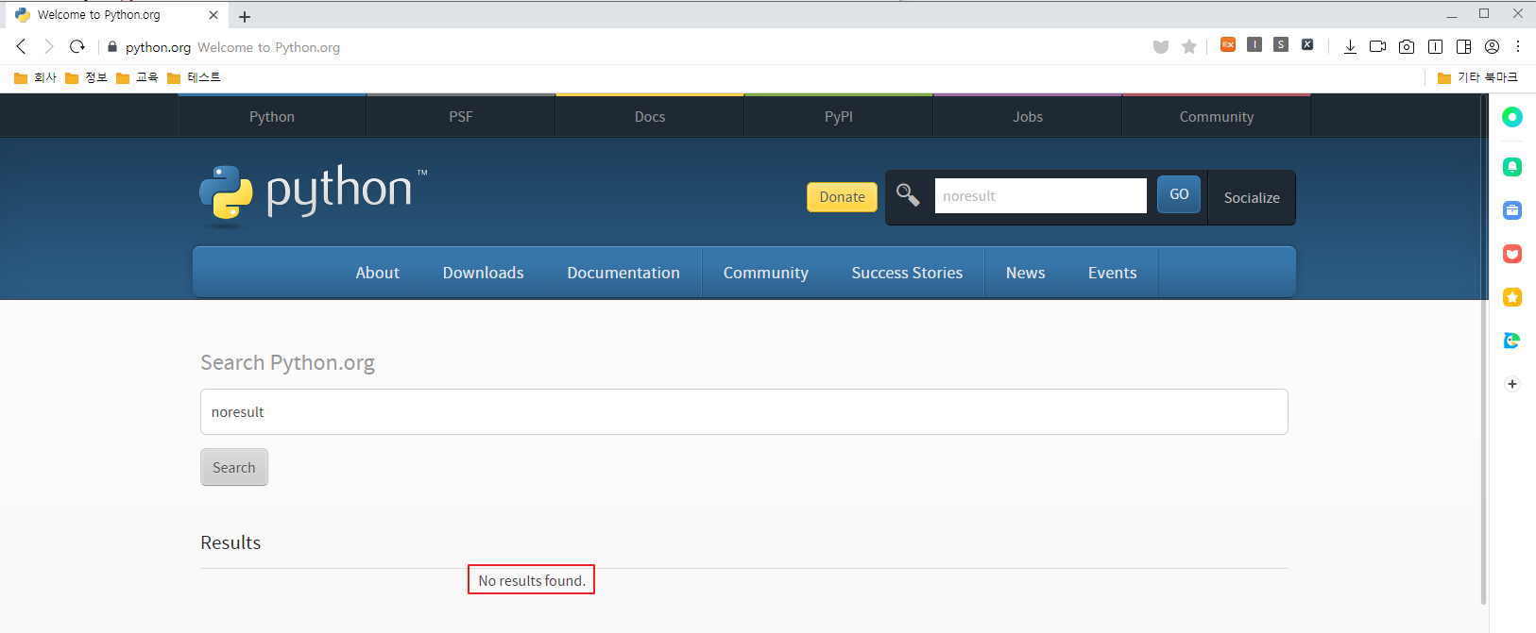Select the PyPI top tab

click(x=839, y=116)
